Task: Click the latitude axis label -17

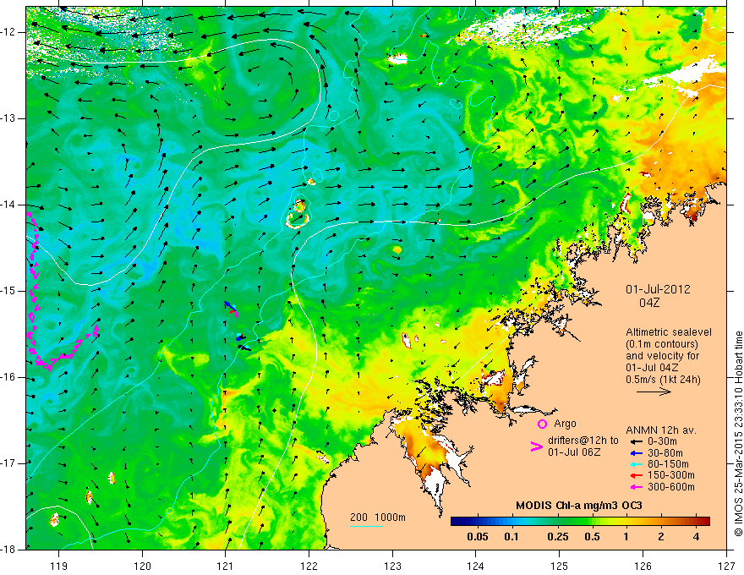Action: [x=9, y=463]
